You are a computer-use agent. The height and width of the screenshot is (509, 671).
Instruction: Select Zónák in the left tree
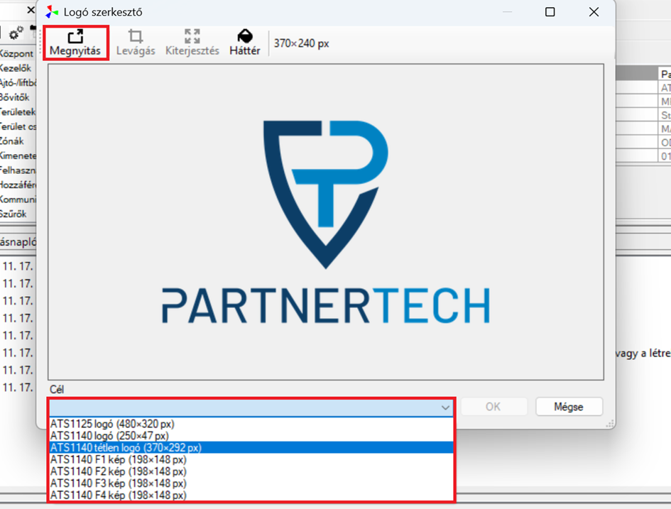point(12,141)
